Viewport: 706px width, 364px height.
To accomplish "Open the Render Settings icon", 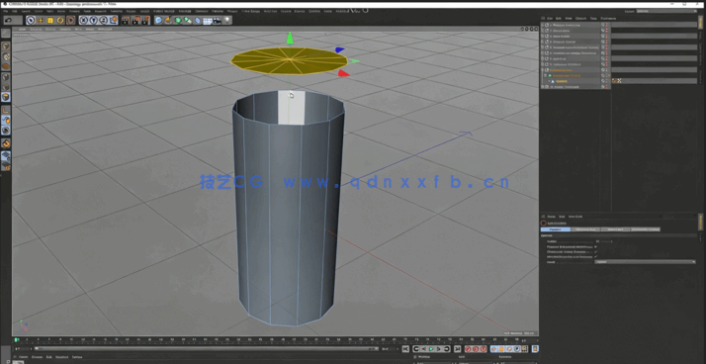I will [x=145, y=20].
